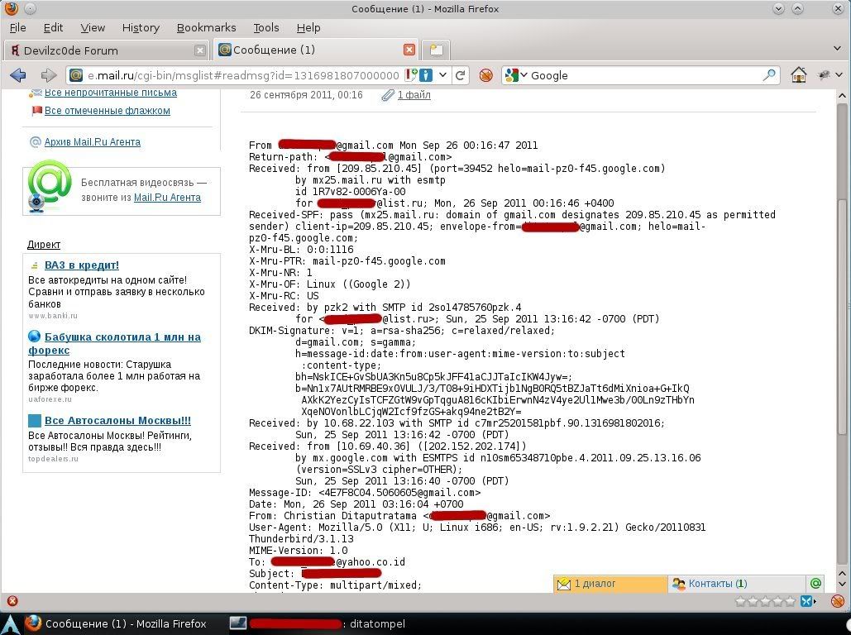
Task: Close the Сообщение (1) tab
Action: pos(409,50)
